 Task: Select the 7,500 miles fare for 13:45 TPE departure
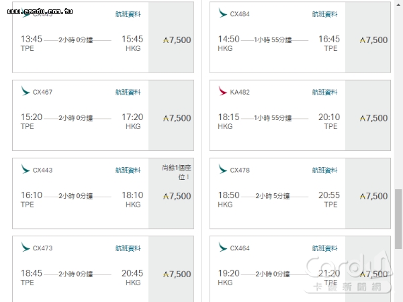pyautogui.click(x=171, y=37)
